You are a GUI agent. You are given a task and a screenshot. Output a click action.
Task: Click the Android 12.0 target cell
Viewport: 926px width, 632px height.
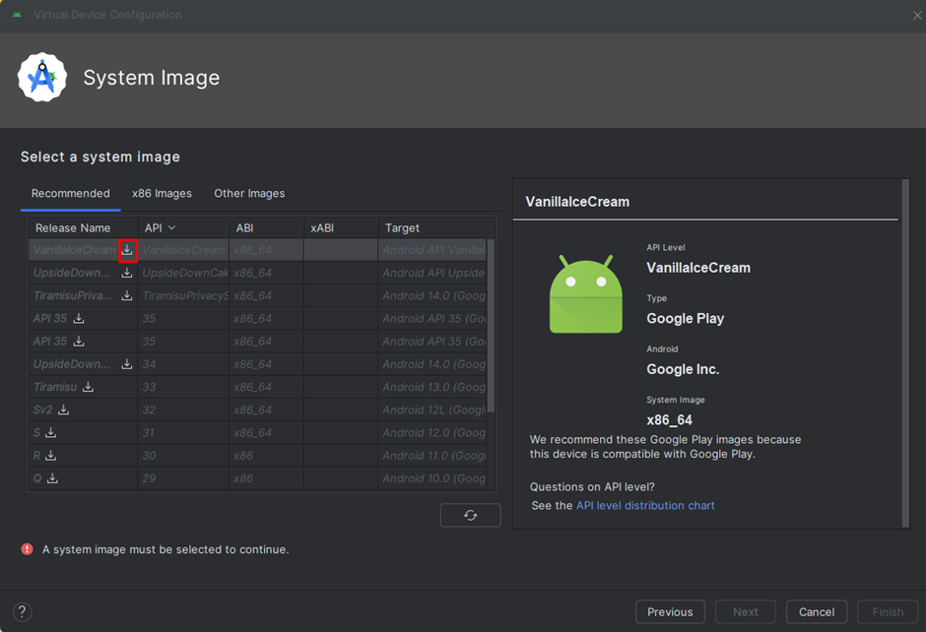pyautogui.click(x=432, y=432)
